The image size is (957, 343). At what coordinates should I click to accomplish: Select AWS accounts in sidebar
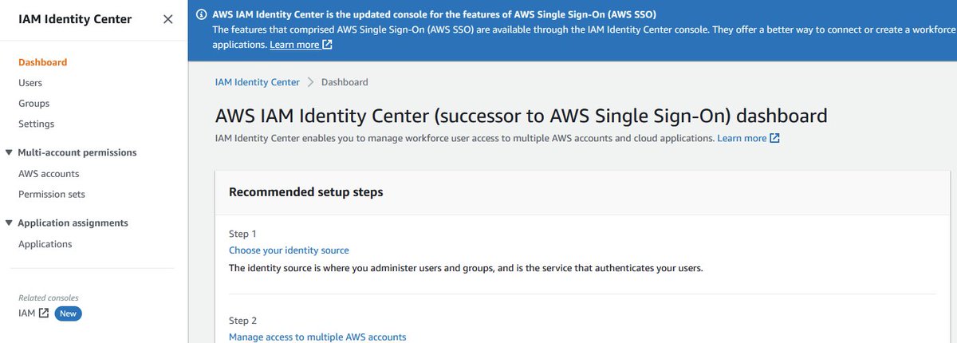pyautogui.click(x=49, y=174)
